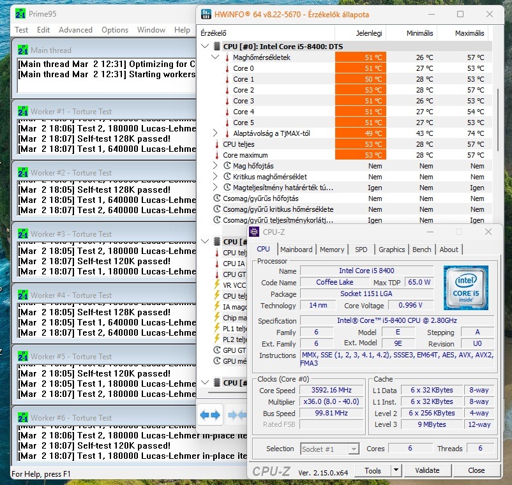The width and height of the screenshot is (512, 485).
Task: Click the thermometer icon beside Core 0
Action: click(x=227, y=68)
